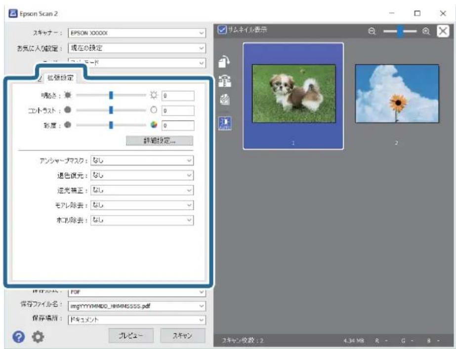Image resolution: width=456 pixels, height=349 pixels.
Task: Click the gray low saturation dot icon
Action: point(68,125)
